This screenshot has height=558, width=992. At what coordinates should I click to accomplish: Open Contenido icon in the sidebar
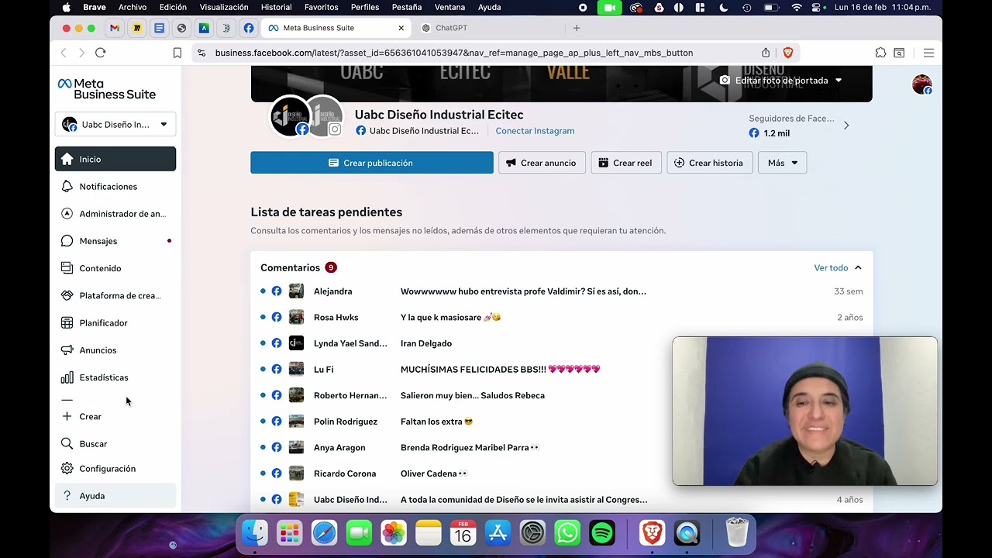[67, 268]
